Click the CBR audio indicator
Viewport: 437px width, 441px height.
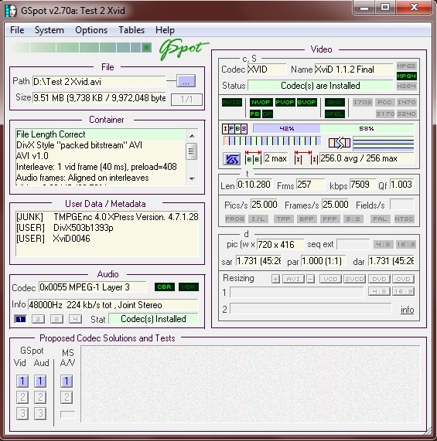pyautogui.click(x=164, y=287)
